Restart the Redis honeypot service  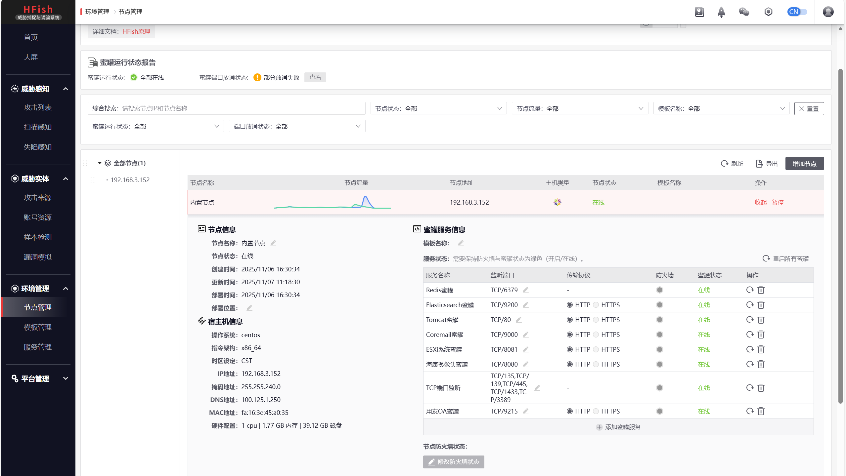point(750,290)
